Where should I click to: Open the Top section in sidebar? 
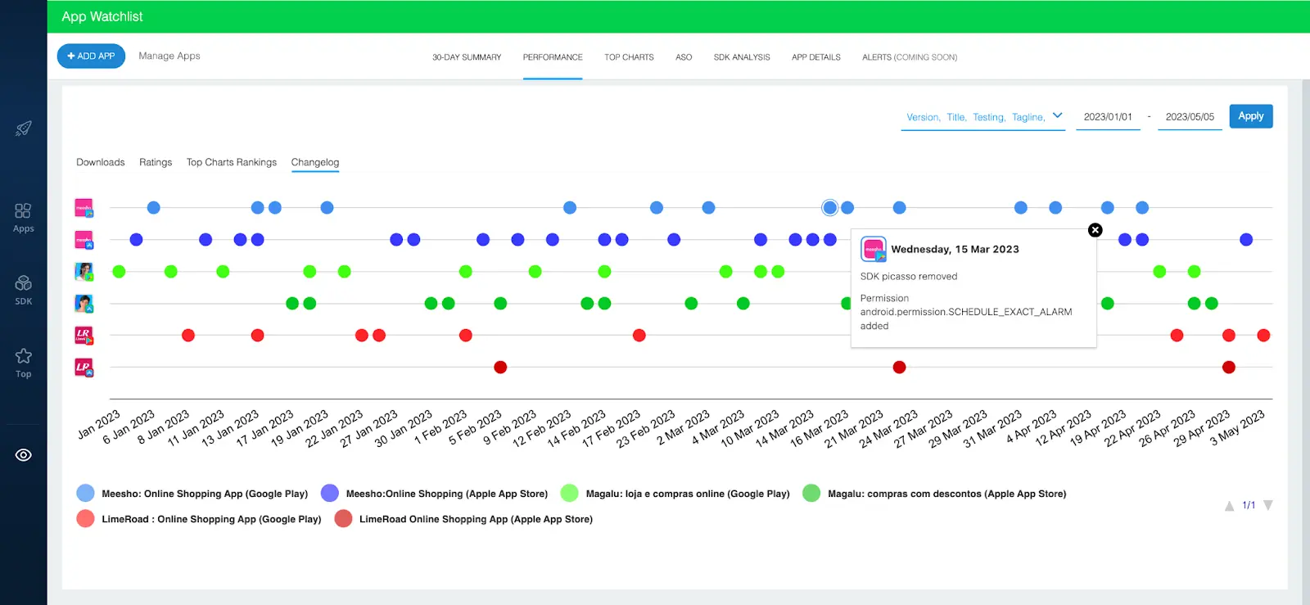tap(23, 363)
